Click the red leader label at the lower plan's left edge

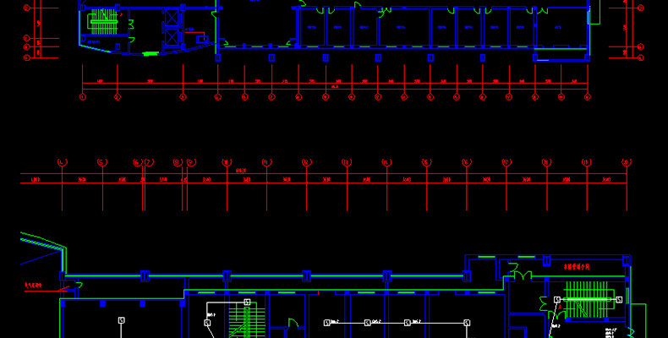click(x=32, y=286)
